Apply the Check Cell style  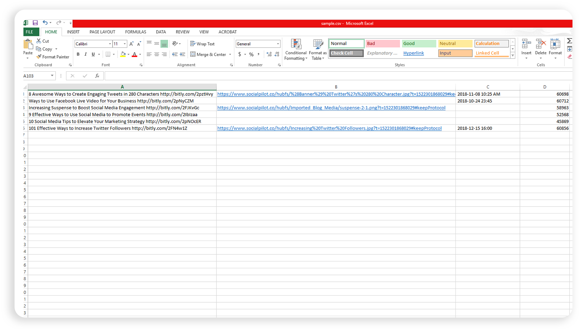pyautogui.click(x=346, y=53)
